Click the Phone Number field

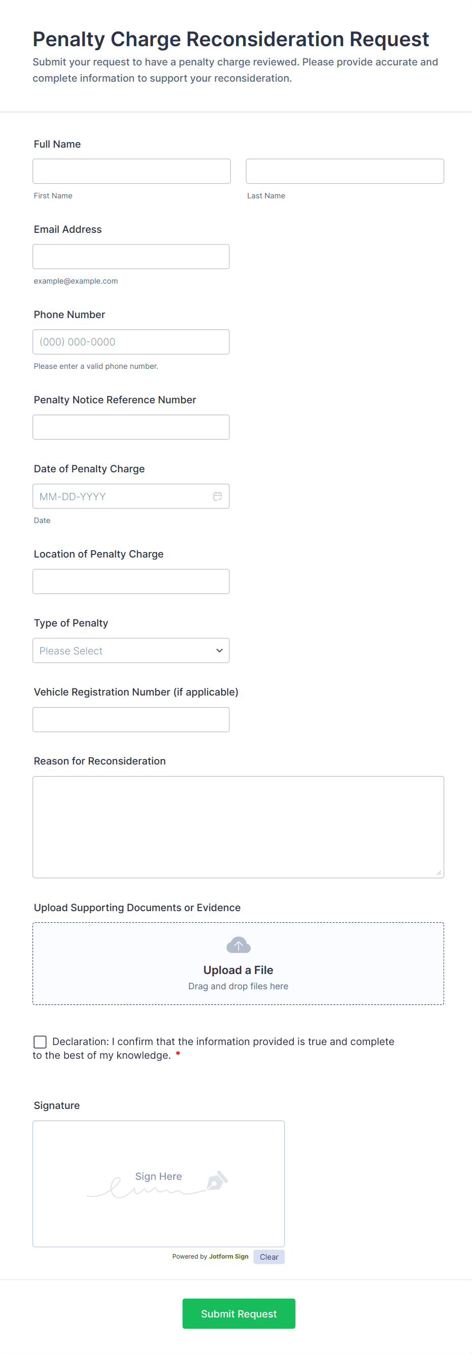[131, 341]
